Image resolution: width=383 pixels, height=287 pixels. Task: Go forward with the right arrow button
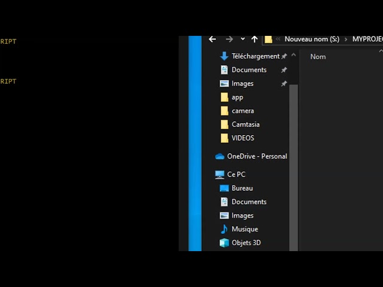click(x=229, y=39)
